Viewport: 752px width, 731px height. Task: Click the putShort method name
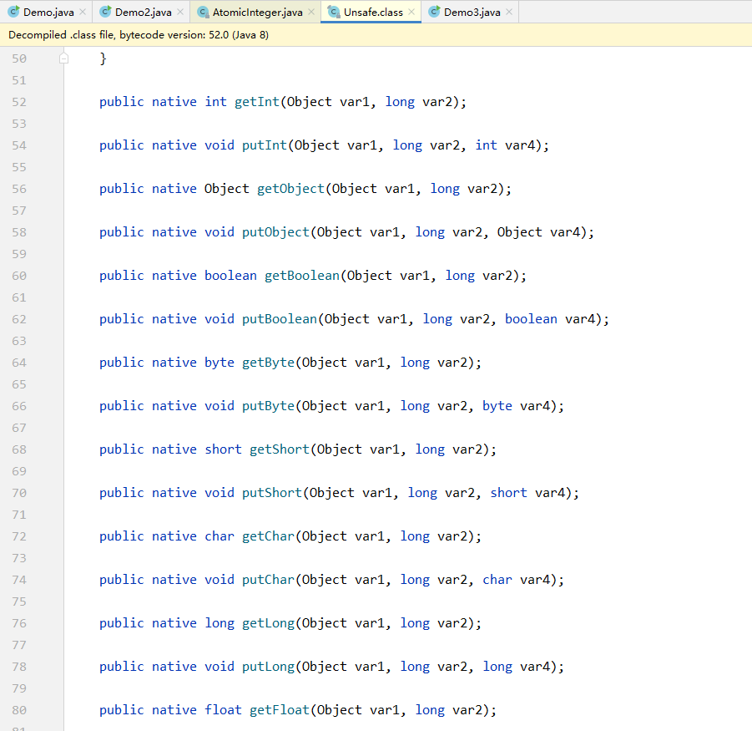click(x=272, y=492)
